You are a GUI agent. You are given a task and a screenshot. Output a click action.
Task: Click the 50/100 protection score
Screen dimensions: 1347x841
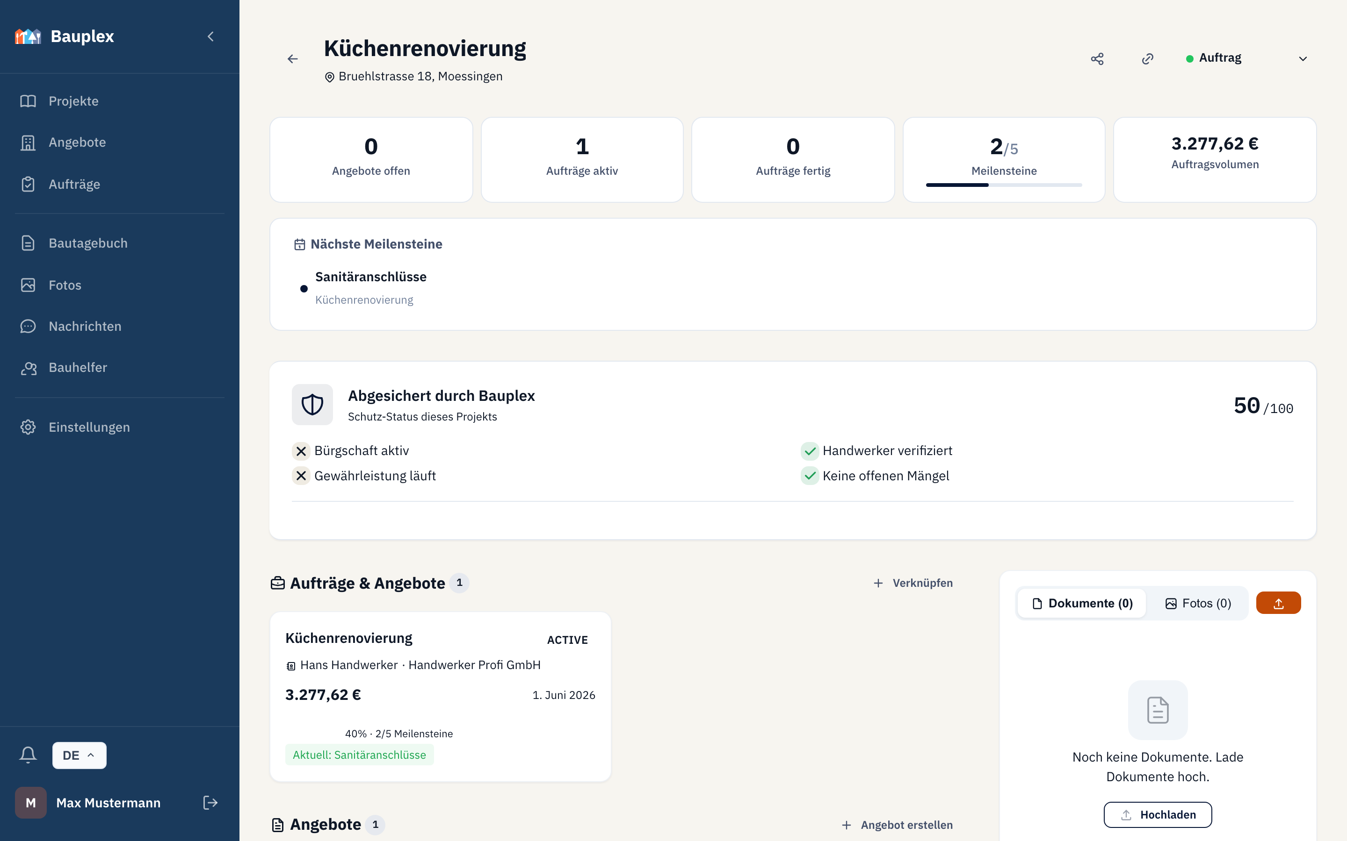pyautogui.click(x=1263, y=406)
